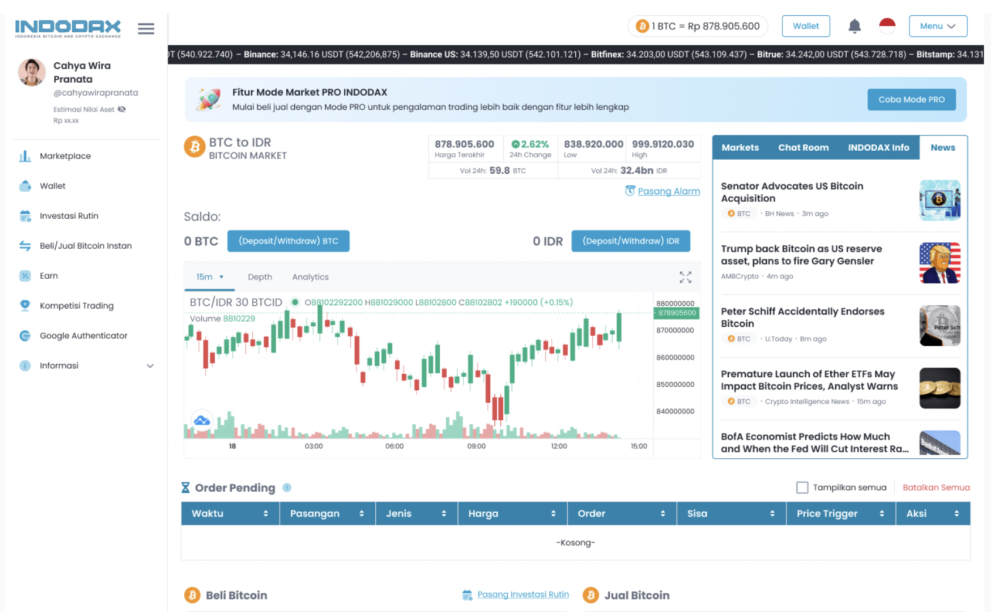
Task: Expand the chart to fullscreen
Action: tap(685, 277)
